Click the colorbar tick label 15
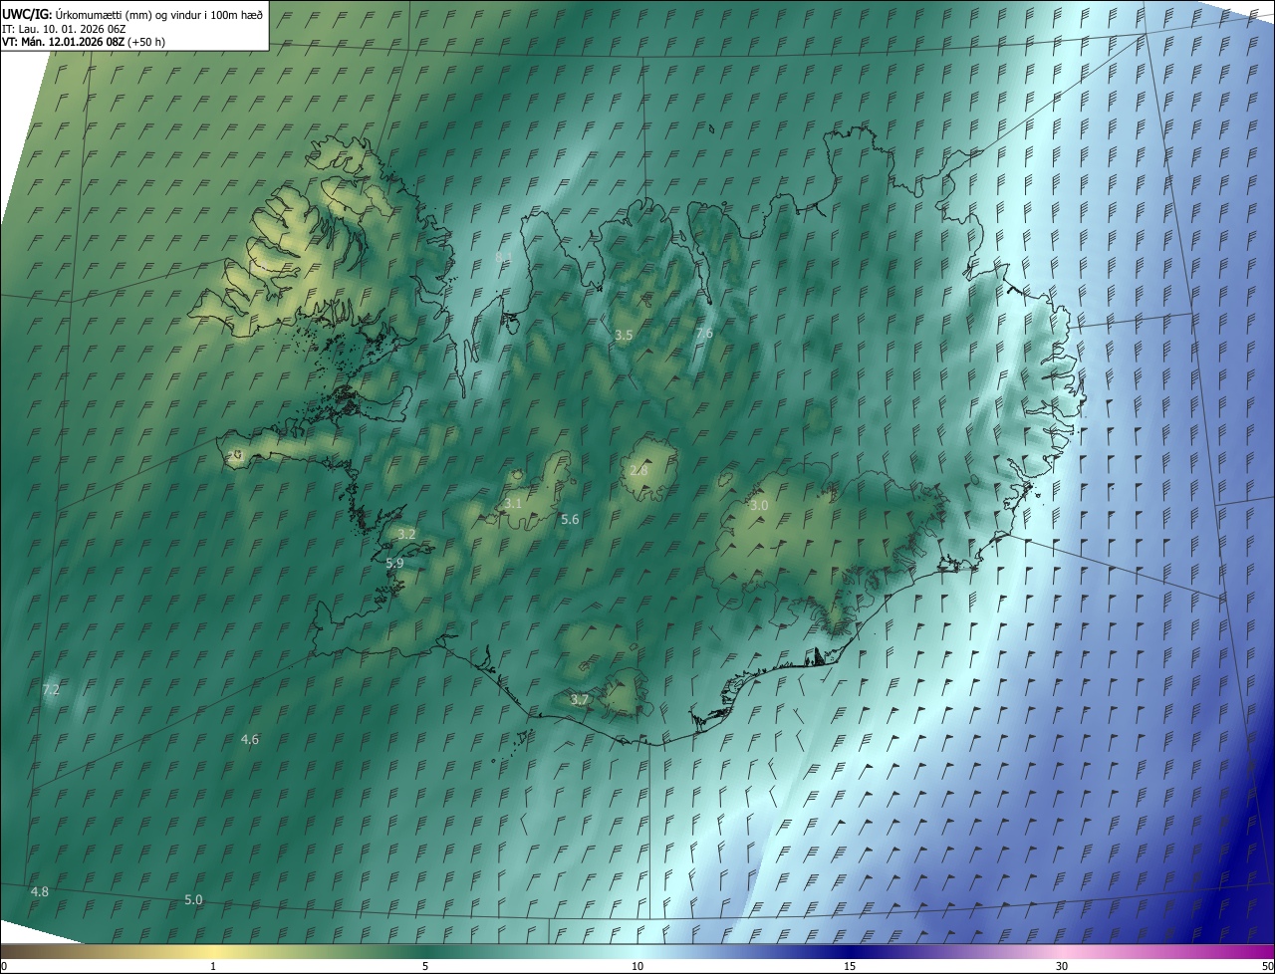Image resolution: width=1275 pixels, height=974 pixels. tap(850, 966)
